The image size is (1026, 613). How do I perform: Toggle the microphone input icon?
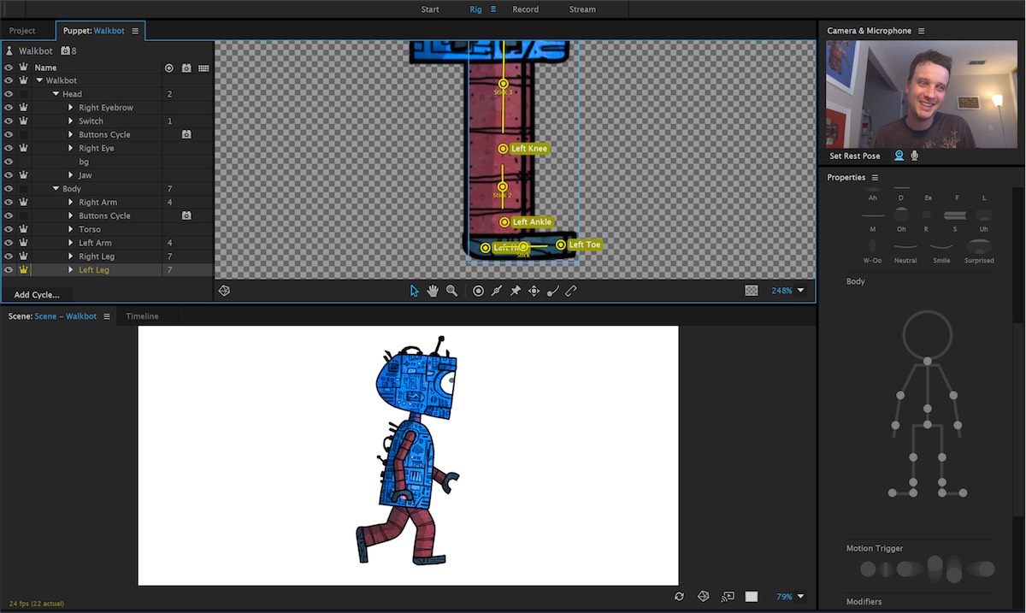tap(915, 156)
